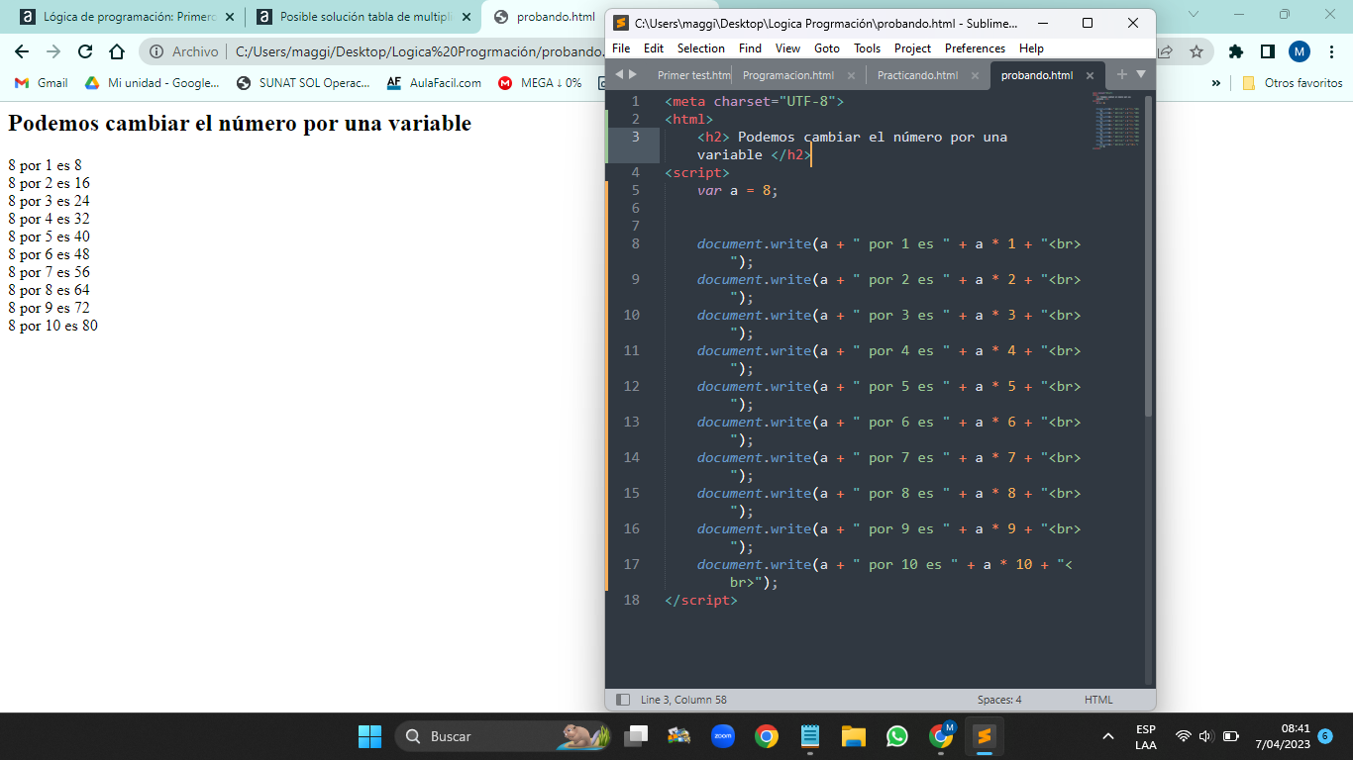This screenshot has width=1353, height=760.
Task: Open Task View on taskbar
Action: coord(636,736)
